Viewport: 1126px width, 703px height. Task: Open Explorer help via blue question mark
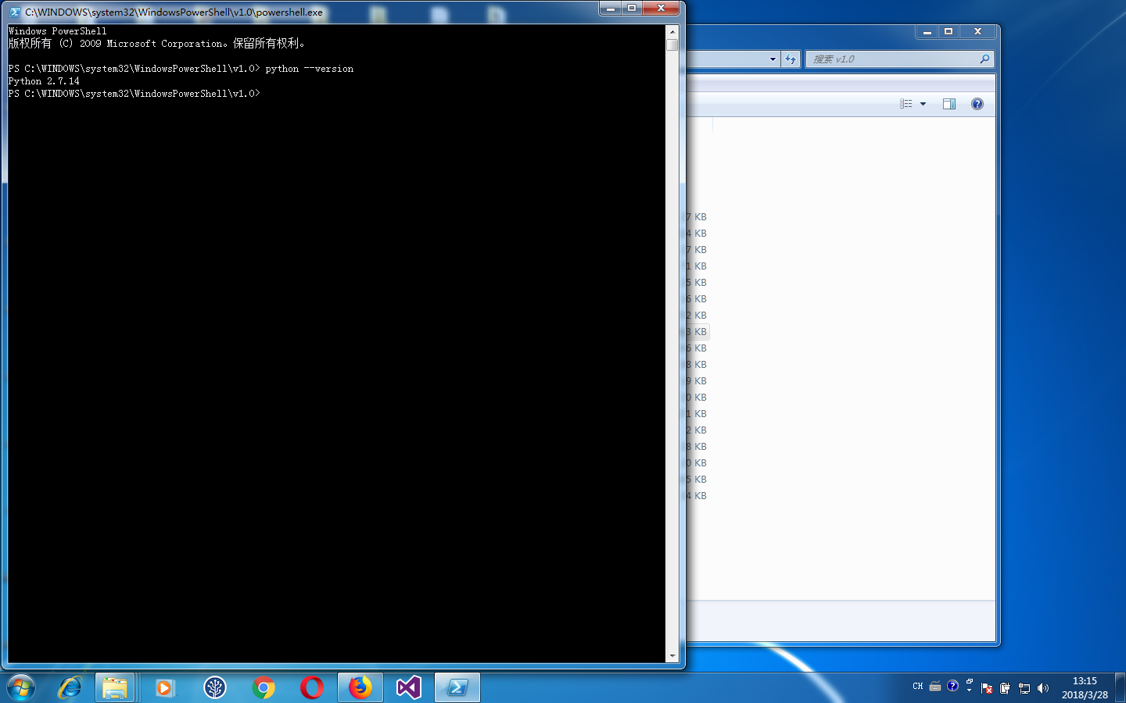tap(977, 104)
